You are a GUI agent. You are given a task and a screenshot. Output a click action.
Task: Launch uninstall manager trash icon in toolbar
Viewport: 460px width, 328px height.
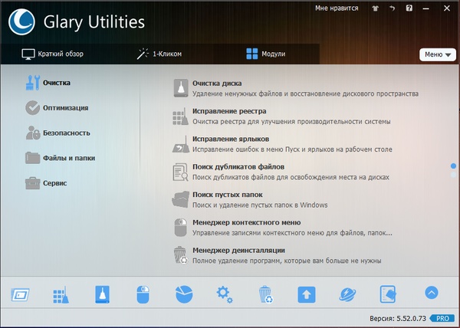pyautogui.click(x=266, y=294)
